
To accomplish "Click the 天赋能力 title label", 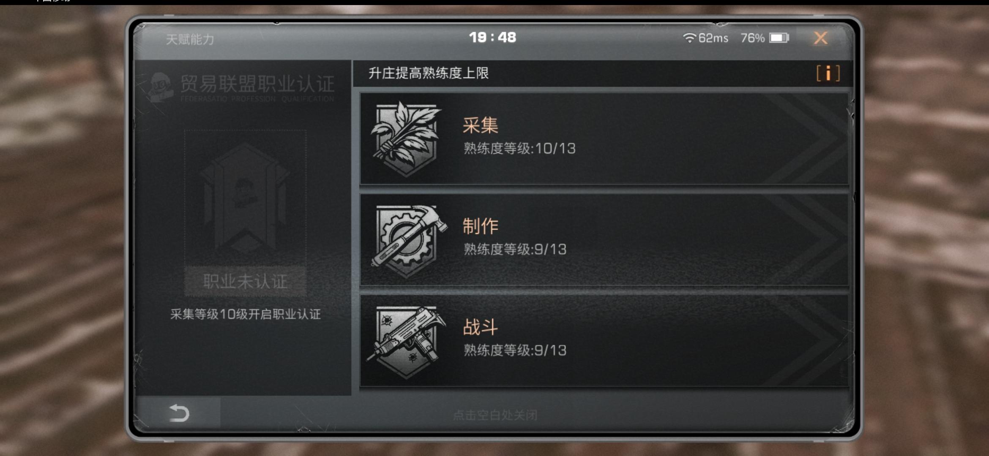I will coord(190,39).
